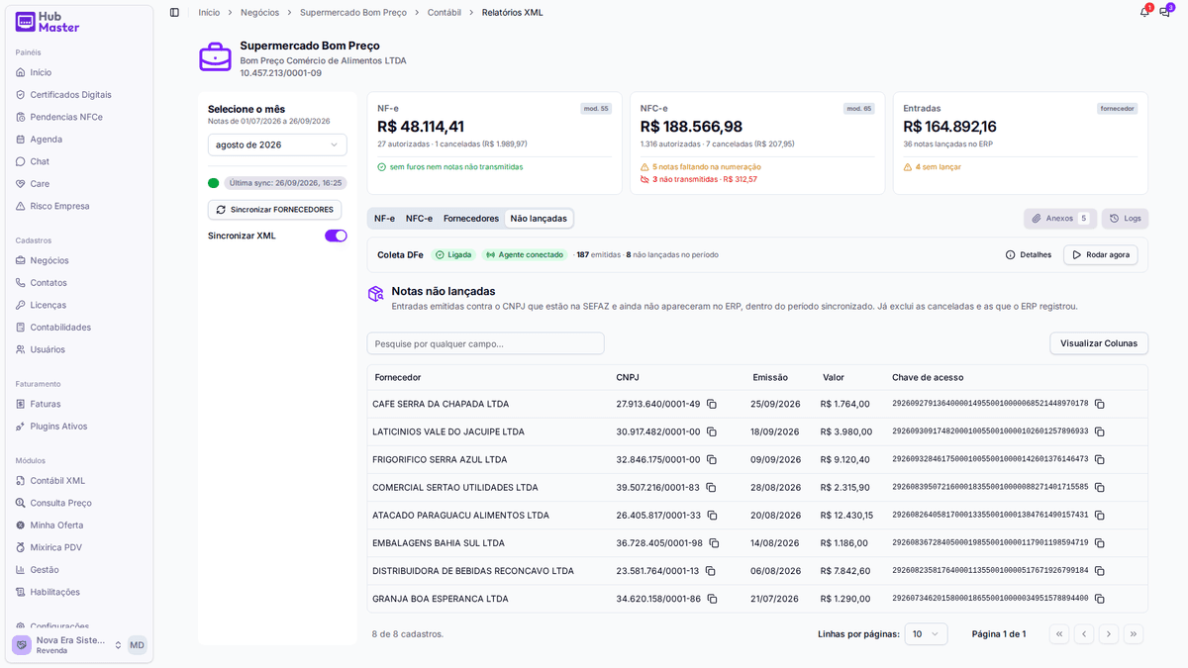The width and height of the screenshot is (1188, 668).
Task: Select the Não lançadas tab
Action: (x=539, y=219)
